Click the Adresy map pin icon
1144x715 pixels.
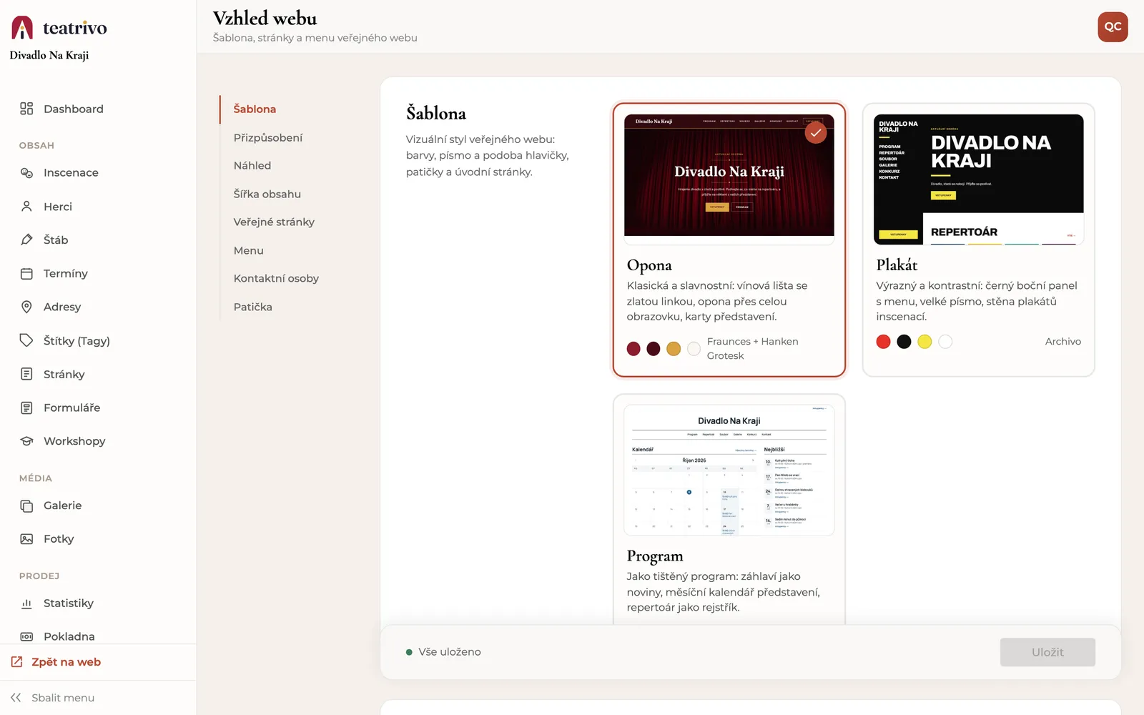(x=26, y=307)
